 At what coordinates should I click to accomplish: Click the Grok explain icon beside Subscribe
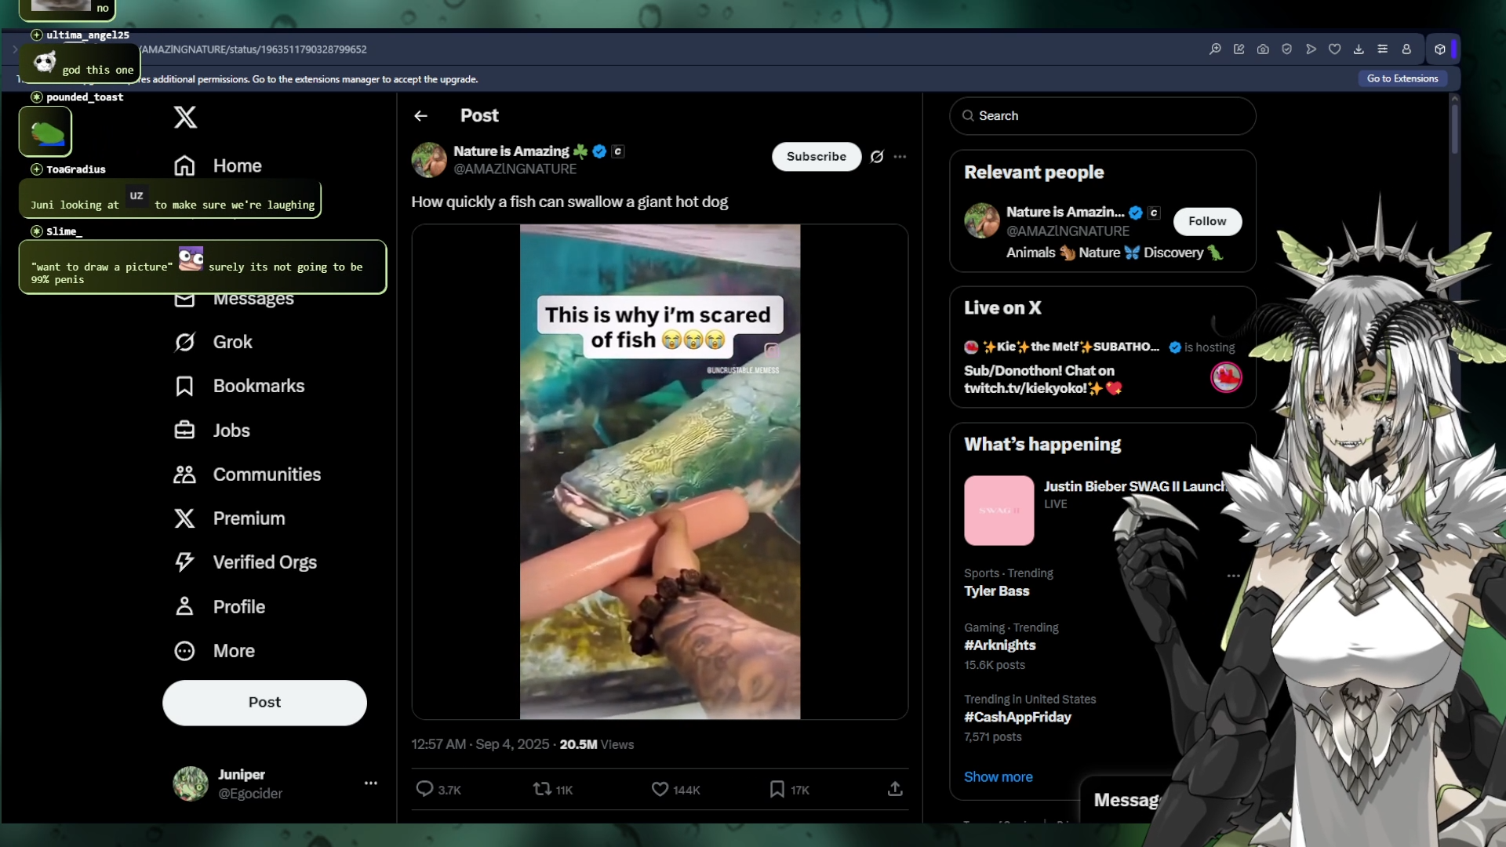pyautogui.click(x=877, y=157)
